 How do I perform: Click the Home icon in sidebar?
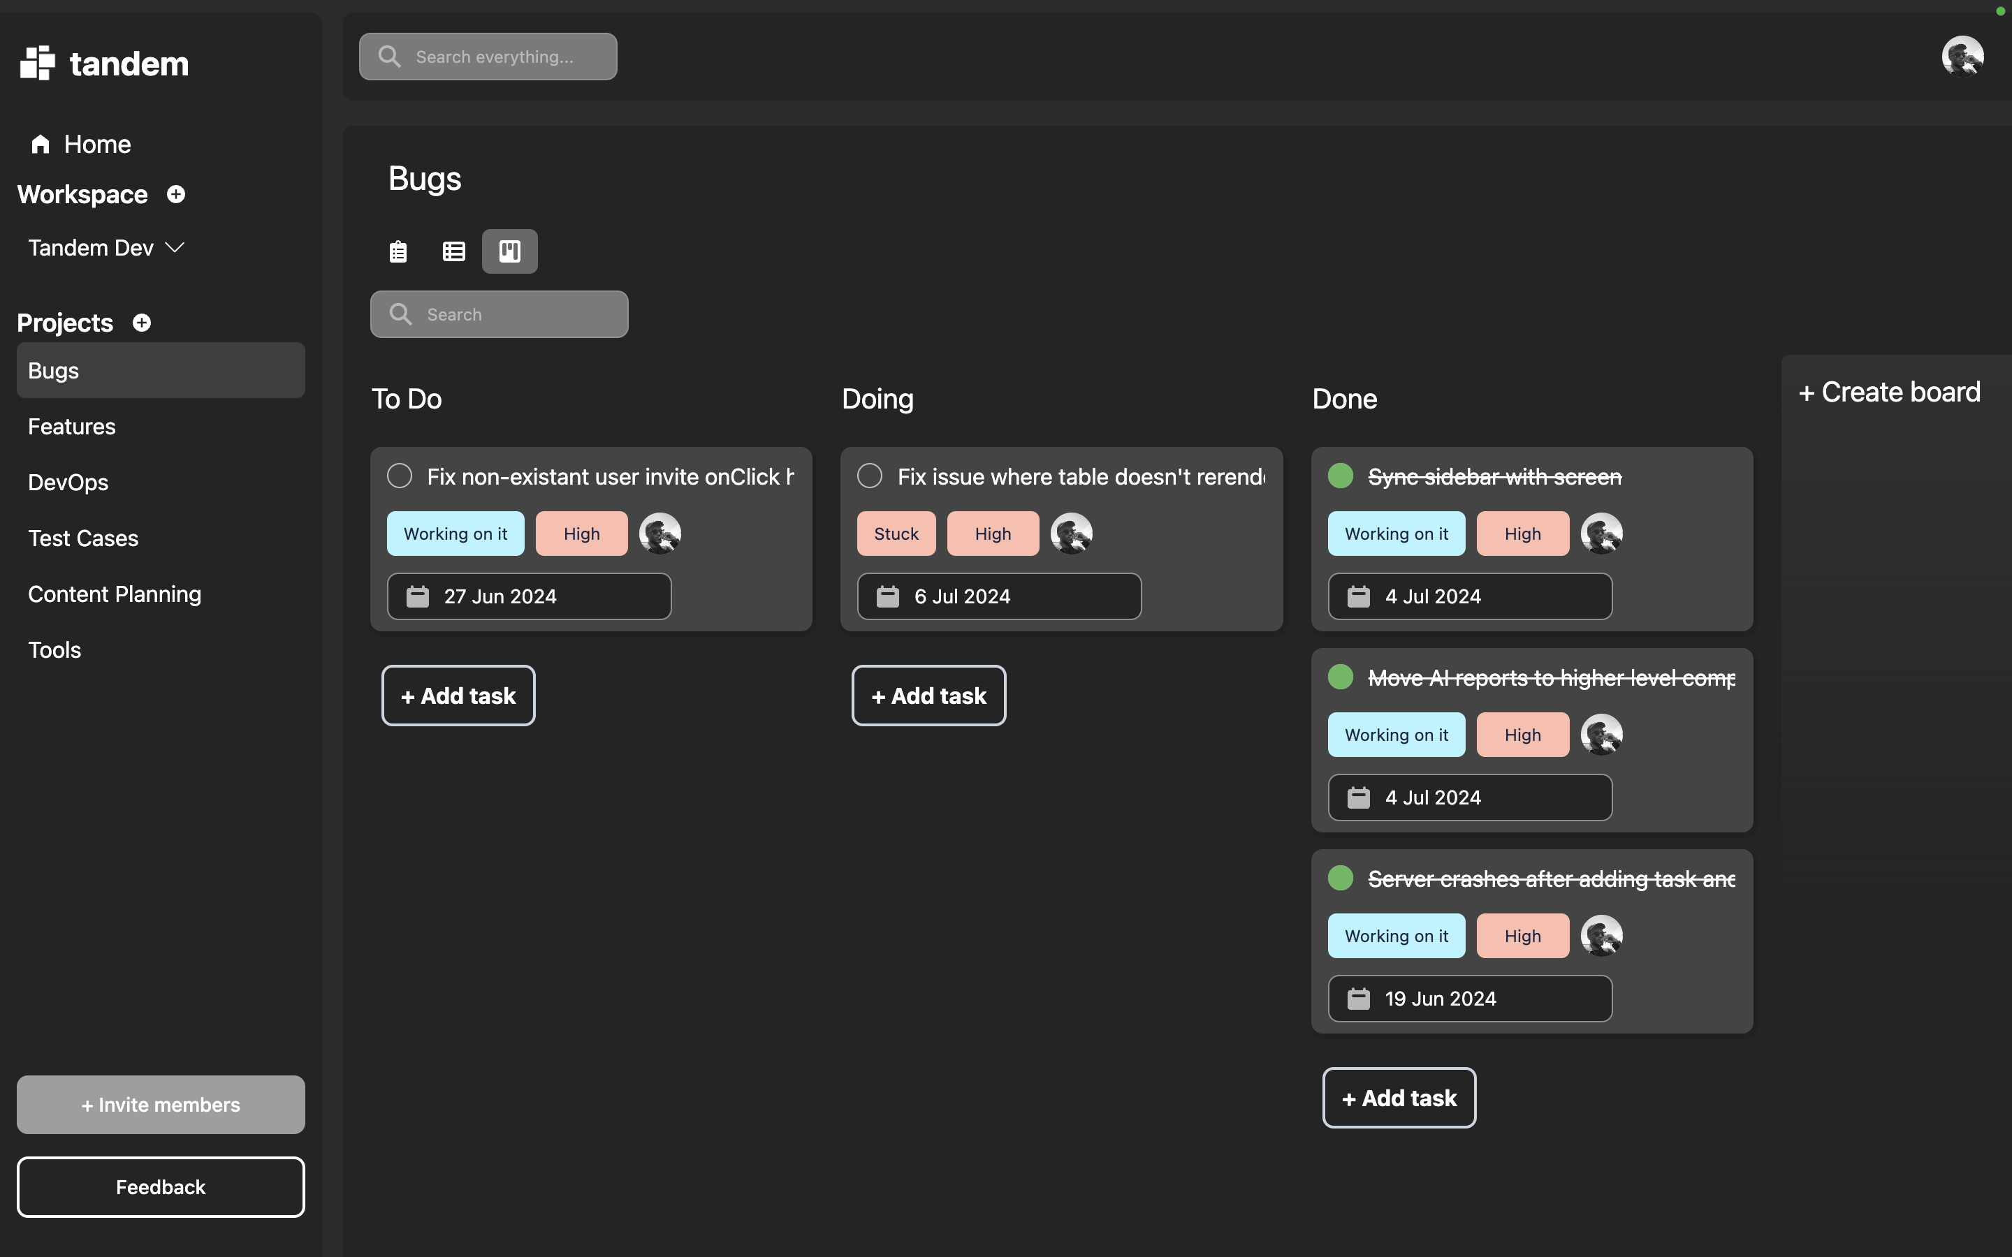[x=41, y=145]
